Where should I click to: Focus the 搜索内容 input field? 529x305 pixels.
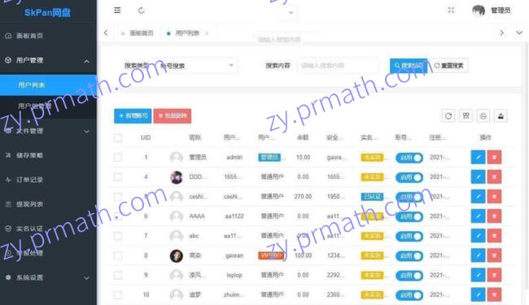(338, 66)
